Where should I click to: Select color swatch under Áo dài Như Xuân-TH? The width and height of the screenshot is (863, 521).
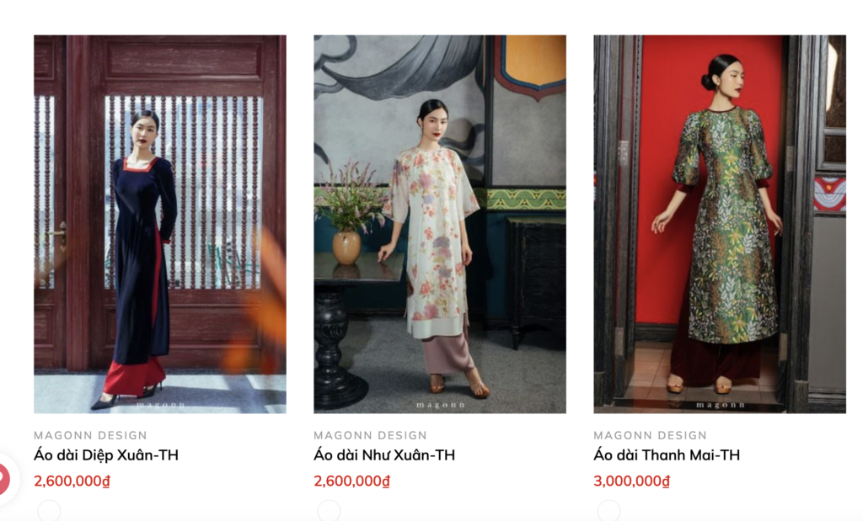(x=329, y=511)
